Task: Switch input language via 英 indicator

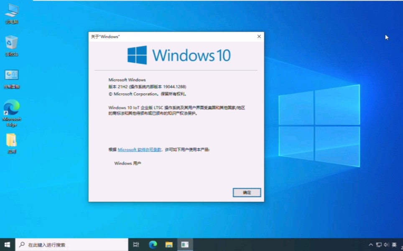Action: 394,245
